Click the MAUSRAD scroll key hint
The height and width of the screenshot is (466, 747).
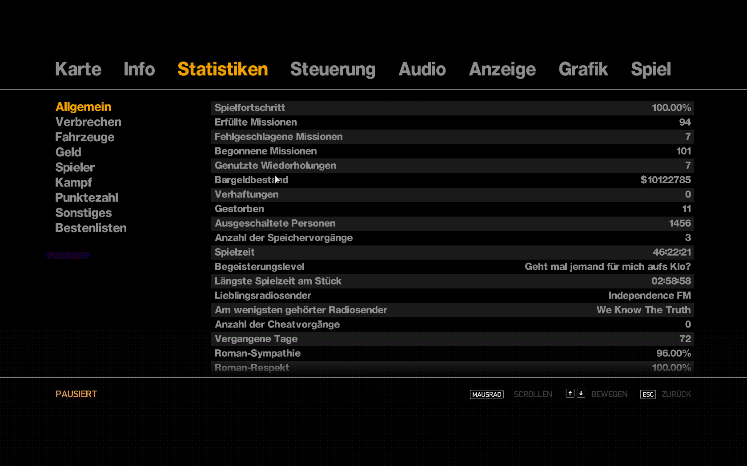[x=487, y=394]
